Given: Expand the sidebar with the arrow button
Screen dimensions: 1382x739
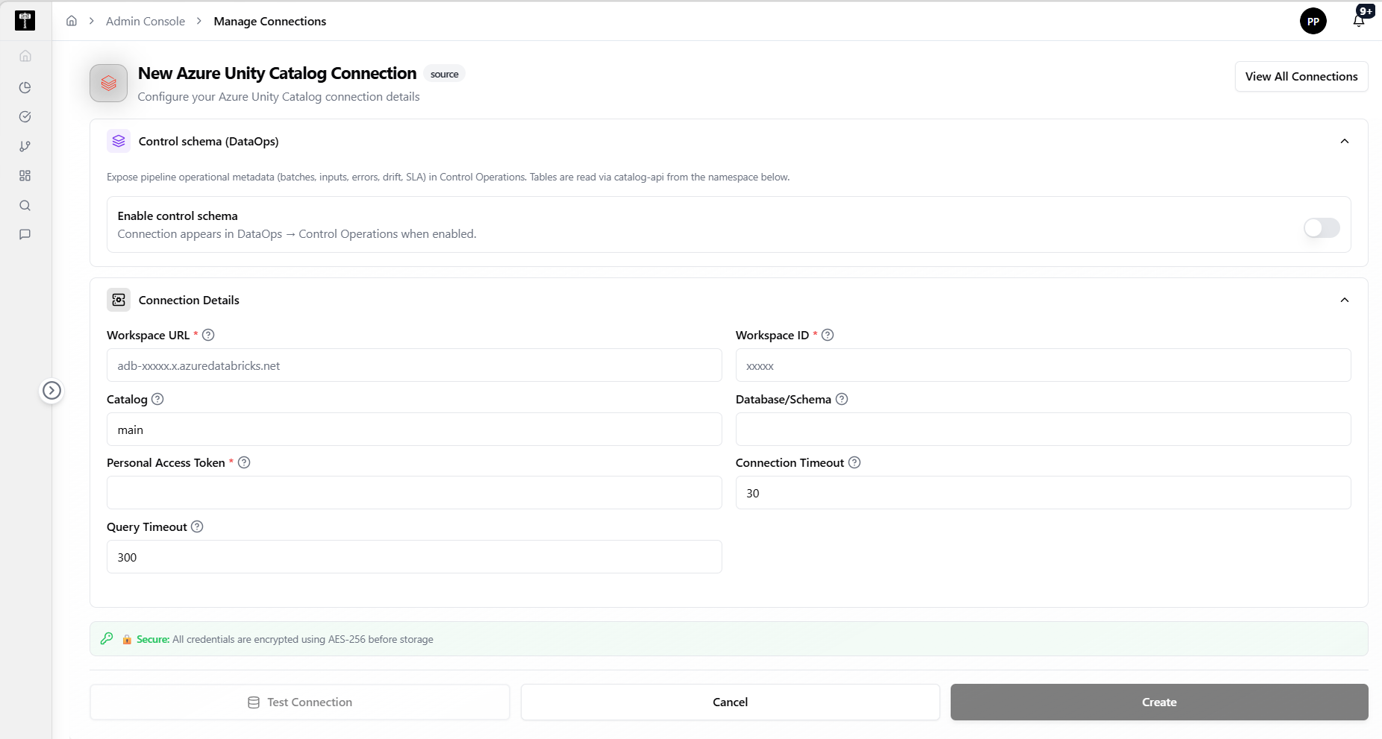Looking at the screenshot, I should 51,390.
